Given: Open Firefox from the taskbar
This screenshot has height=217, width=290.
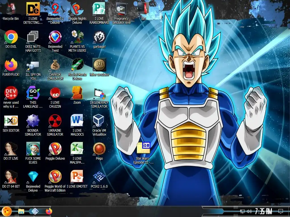Looking at the screenshot, I should pyautogui.click(x=49, y=211).
